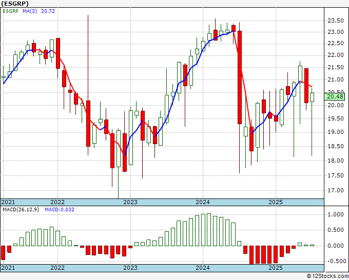Click the 0.000 MACD axis label

336,246
